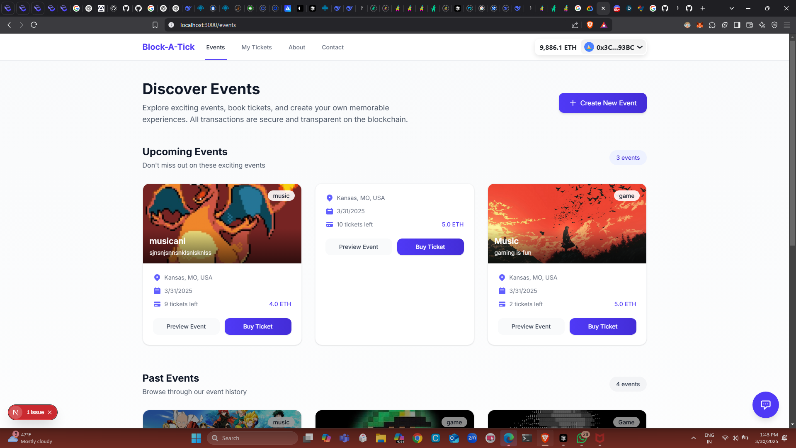Open the browser tab list chevron
Viewport: 796px width, 448px height.
[x=731, y=8]
